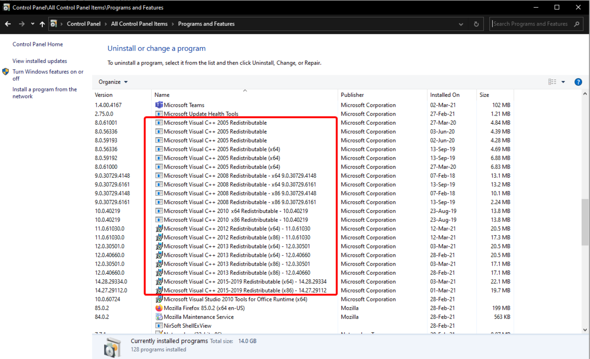Click the Search Programs and Features field
The height and width of the screenshot is (359, 590).
point(530,24)
